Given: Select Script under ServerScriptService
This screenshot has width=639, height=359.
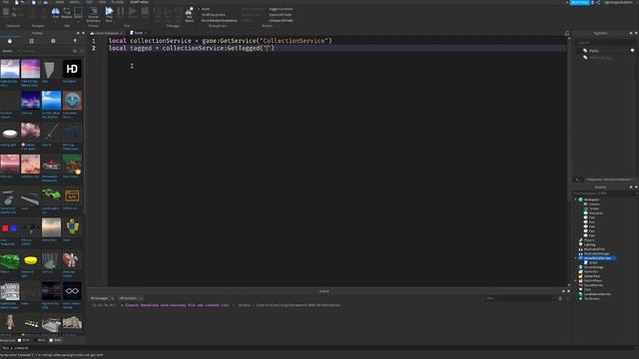Looking at the screenshot, I should (593, 262).
